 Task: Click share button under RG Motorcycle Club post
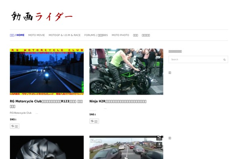15,126
